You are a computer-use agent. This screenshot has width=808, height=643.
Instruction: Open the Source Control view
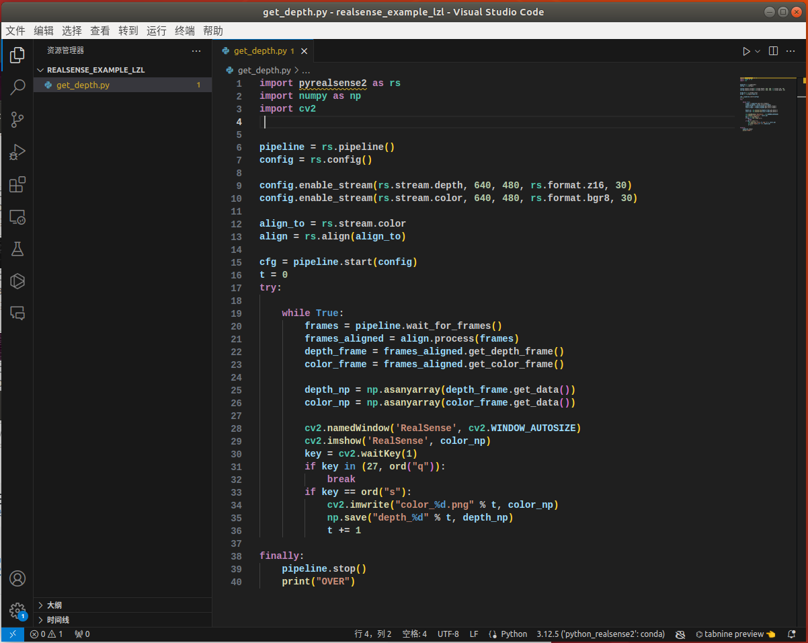click(17, 120)
